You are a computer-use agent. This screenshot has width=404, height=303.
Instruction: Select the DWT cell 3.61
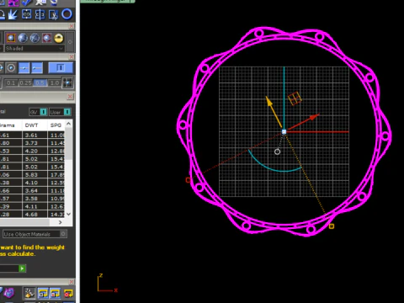click(35, 135)
